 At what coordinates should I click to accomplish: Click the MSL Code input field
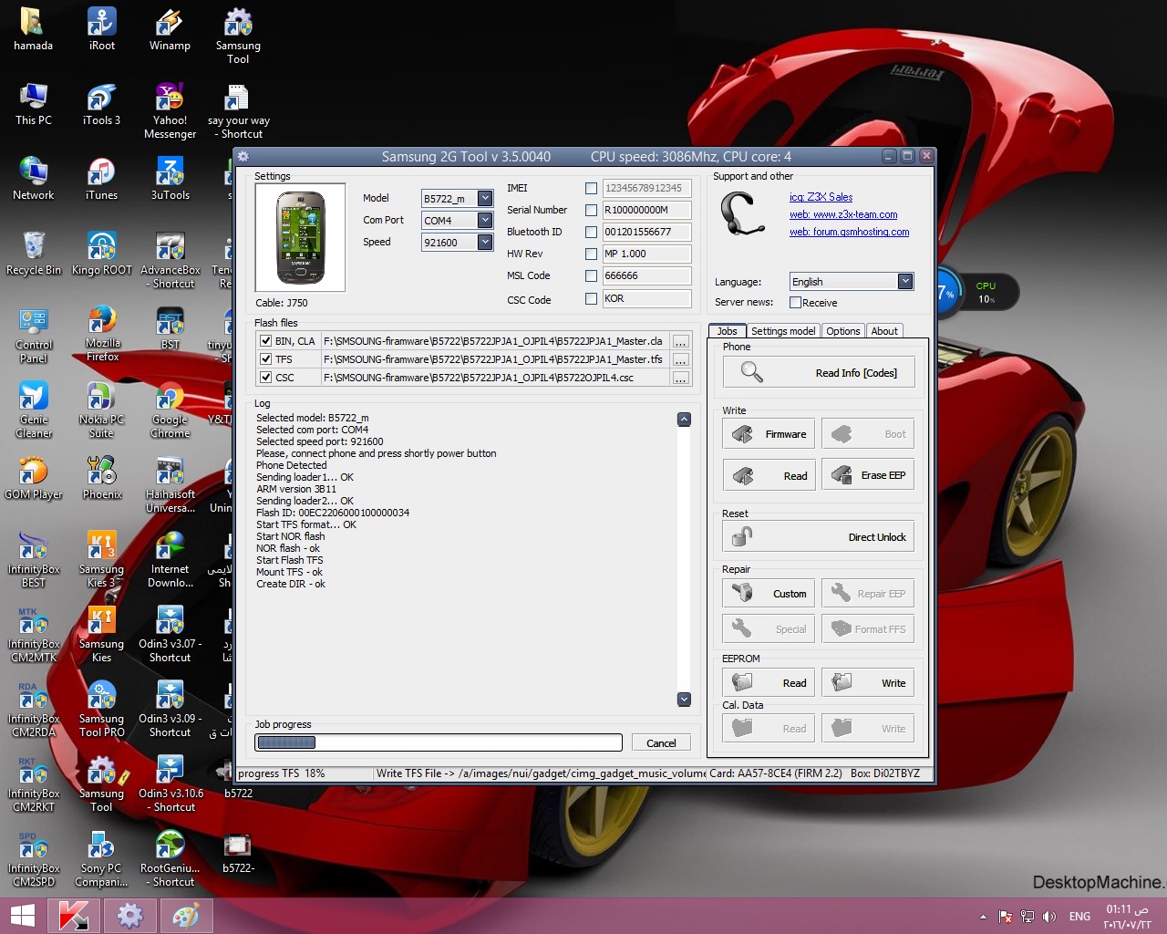pyautogui.click(x=645, y=275)
